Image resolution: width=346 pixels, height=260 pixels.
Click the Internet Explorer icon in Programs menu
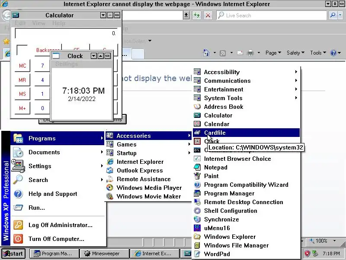(110, 162)
